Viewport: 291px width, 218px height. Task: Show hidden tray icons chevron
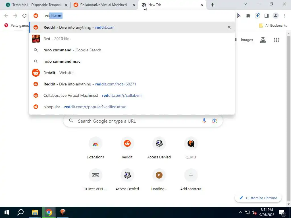click(240, 212)
